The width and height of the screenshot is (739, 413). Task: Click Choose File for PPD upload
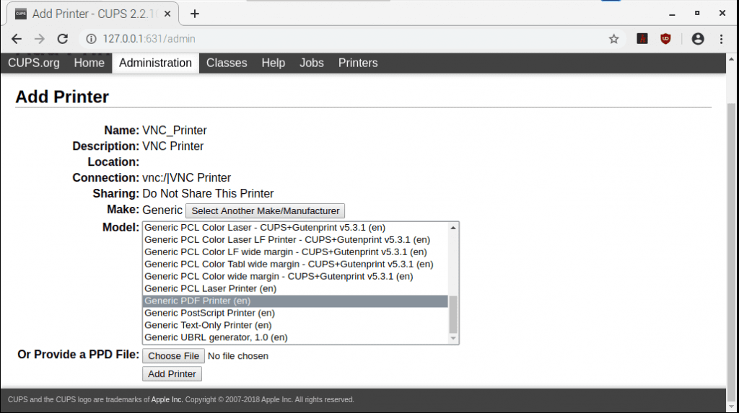(173, 355)
